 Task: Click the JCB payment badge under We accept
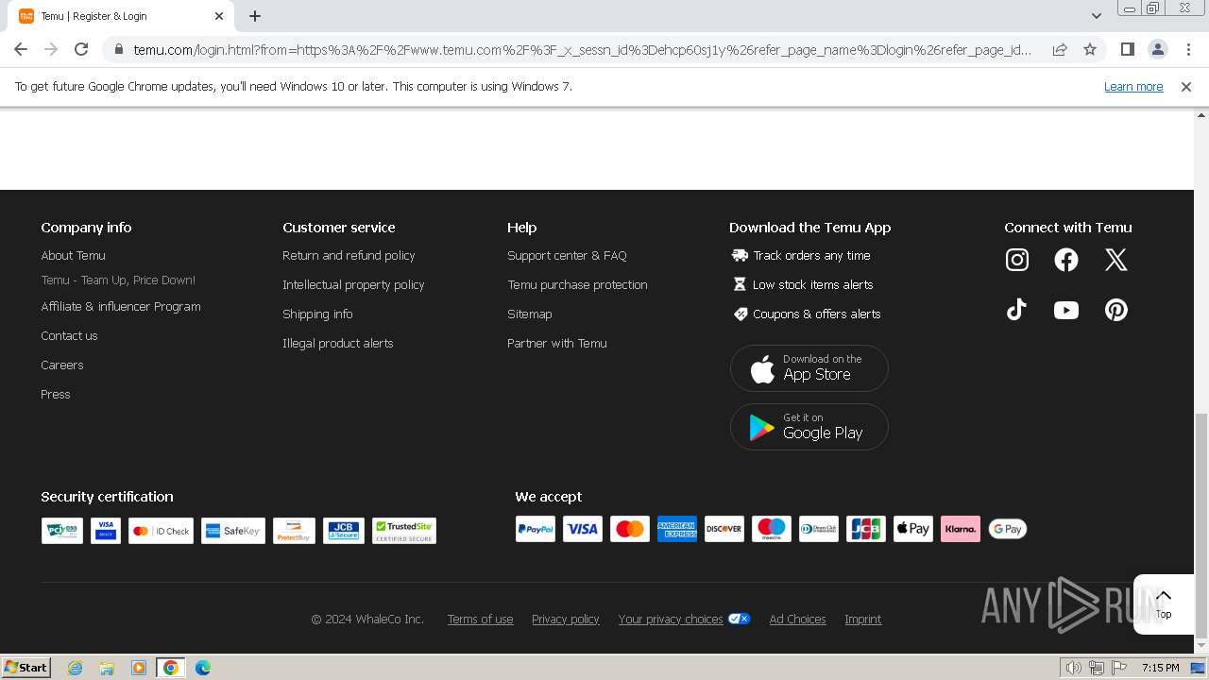[866, 529]
